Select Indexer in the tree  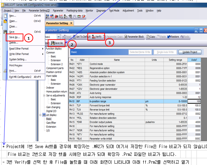pos(50,88)
